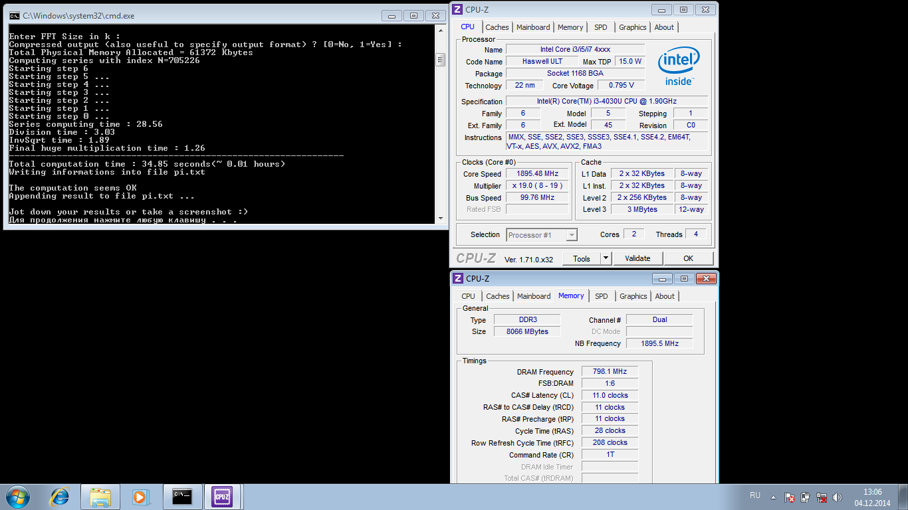
Task: Switch to Caches tab in lower CPU-Z window
Action: tap(498, 296)
